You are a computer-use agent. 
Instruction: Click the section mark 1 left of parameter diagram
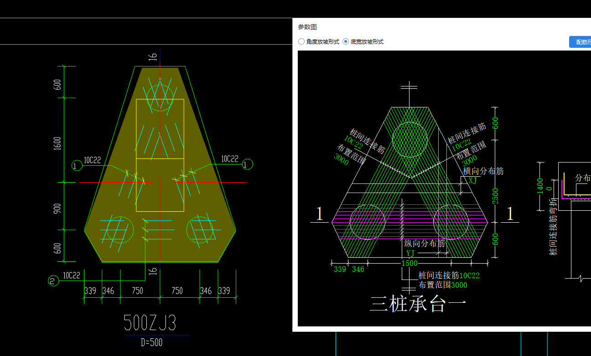[x=320, y=214]
